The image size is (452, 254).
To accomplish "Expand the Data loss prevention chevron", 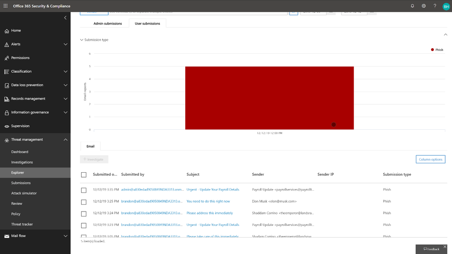I will click(x=65, y=85).
